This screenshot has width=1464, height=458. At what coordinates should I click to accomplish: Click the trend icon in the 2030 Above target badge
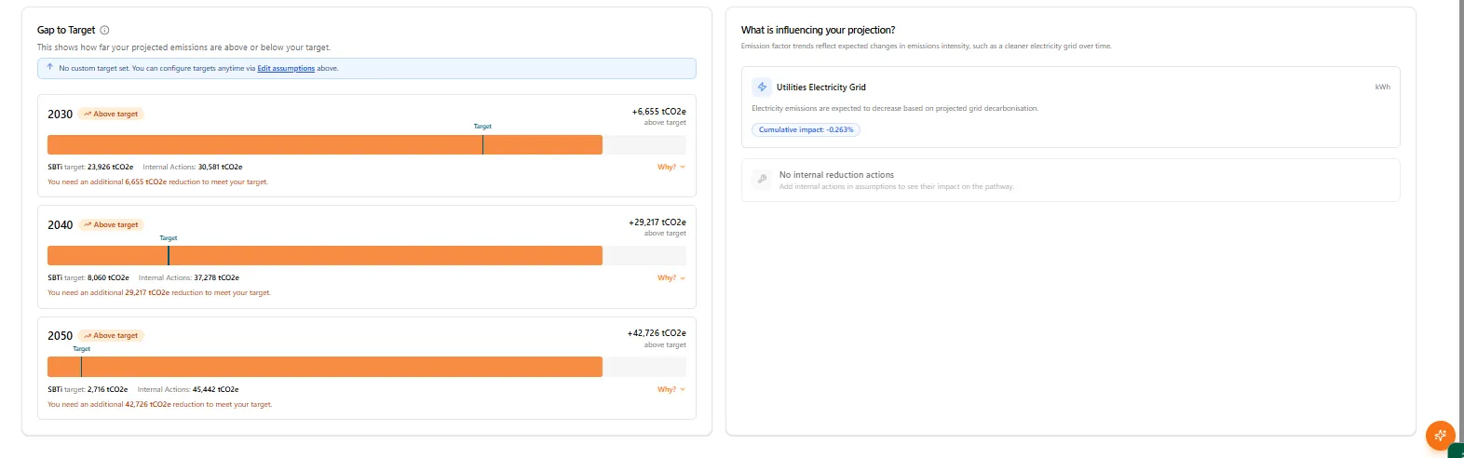(88, 114)
